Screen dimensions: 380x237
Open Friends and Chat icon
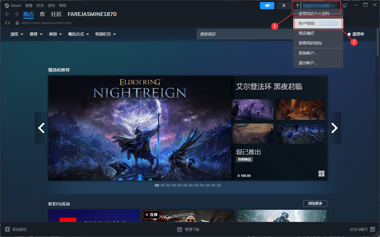(372, 230)
